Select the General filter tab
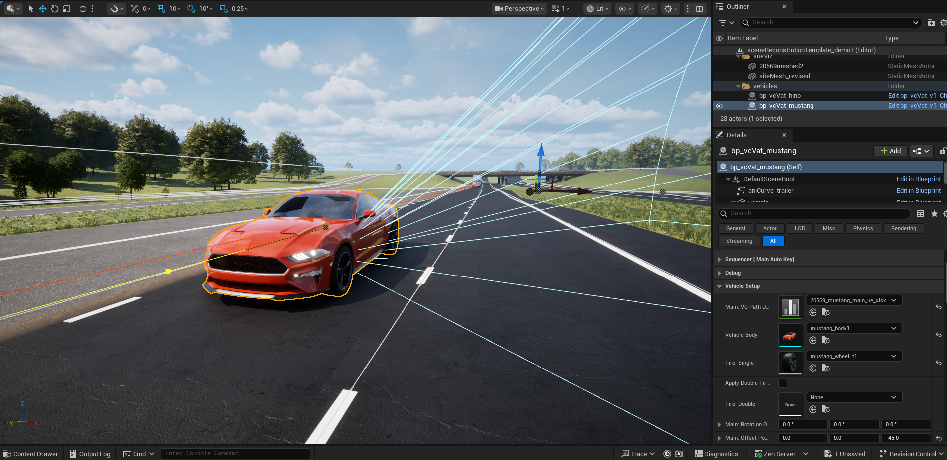This screenshot has height=460, width=947. [x=735, y=229]
